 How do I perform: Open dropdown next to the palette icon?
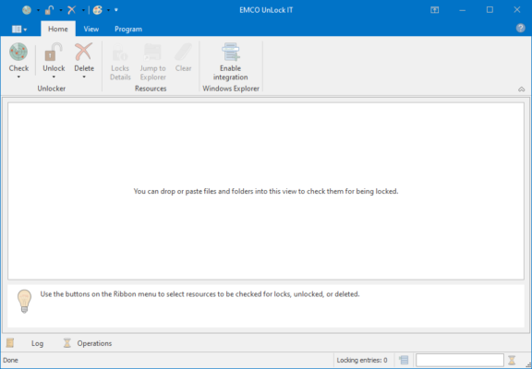coord(109,10)
